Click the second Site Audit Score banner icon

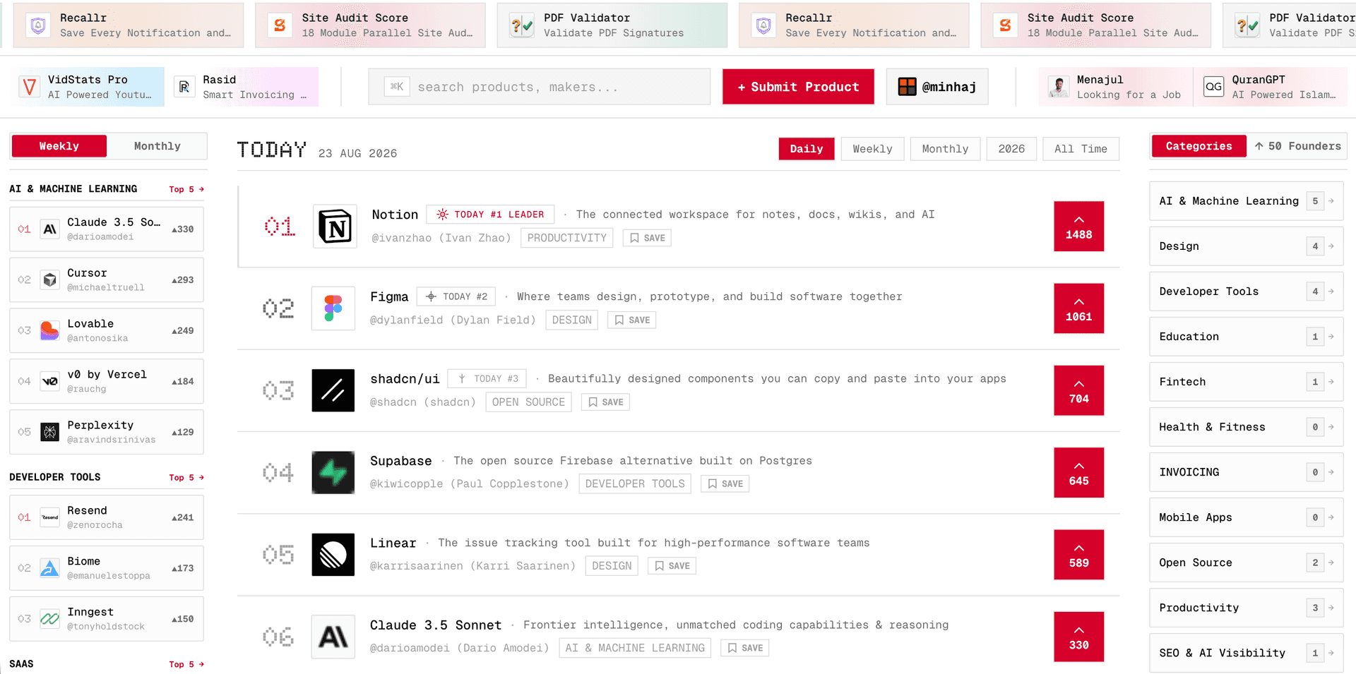[x=1005, y=25]
